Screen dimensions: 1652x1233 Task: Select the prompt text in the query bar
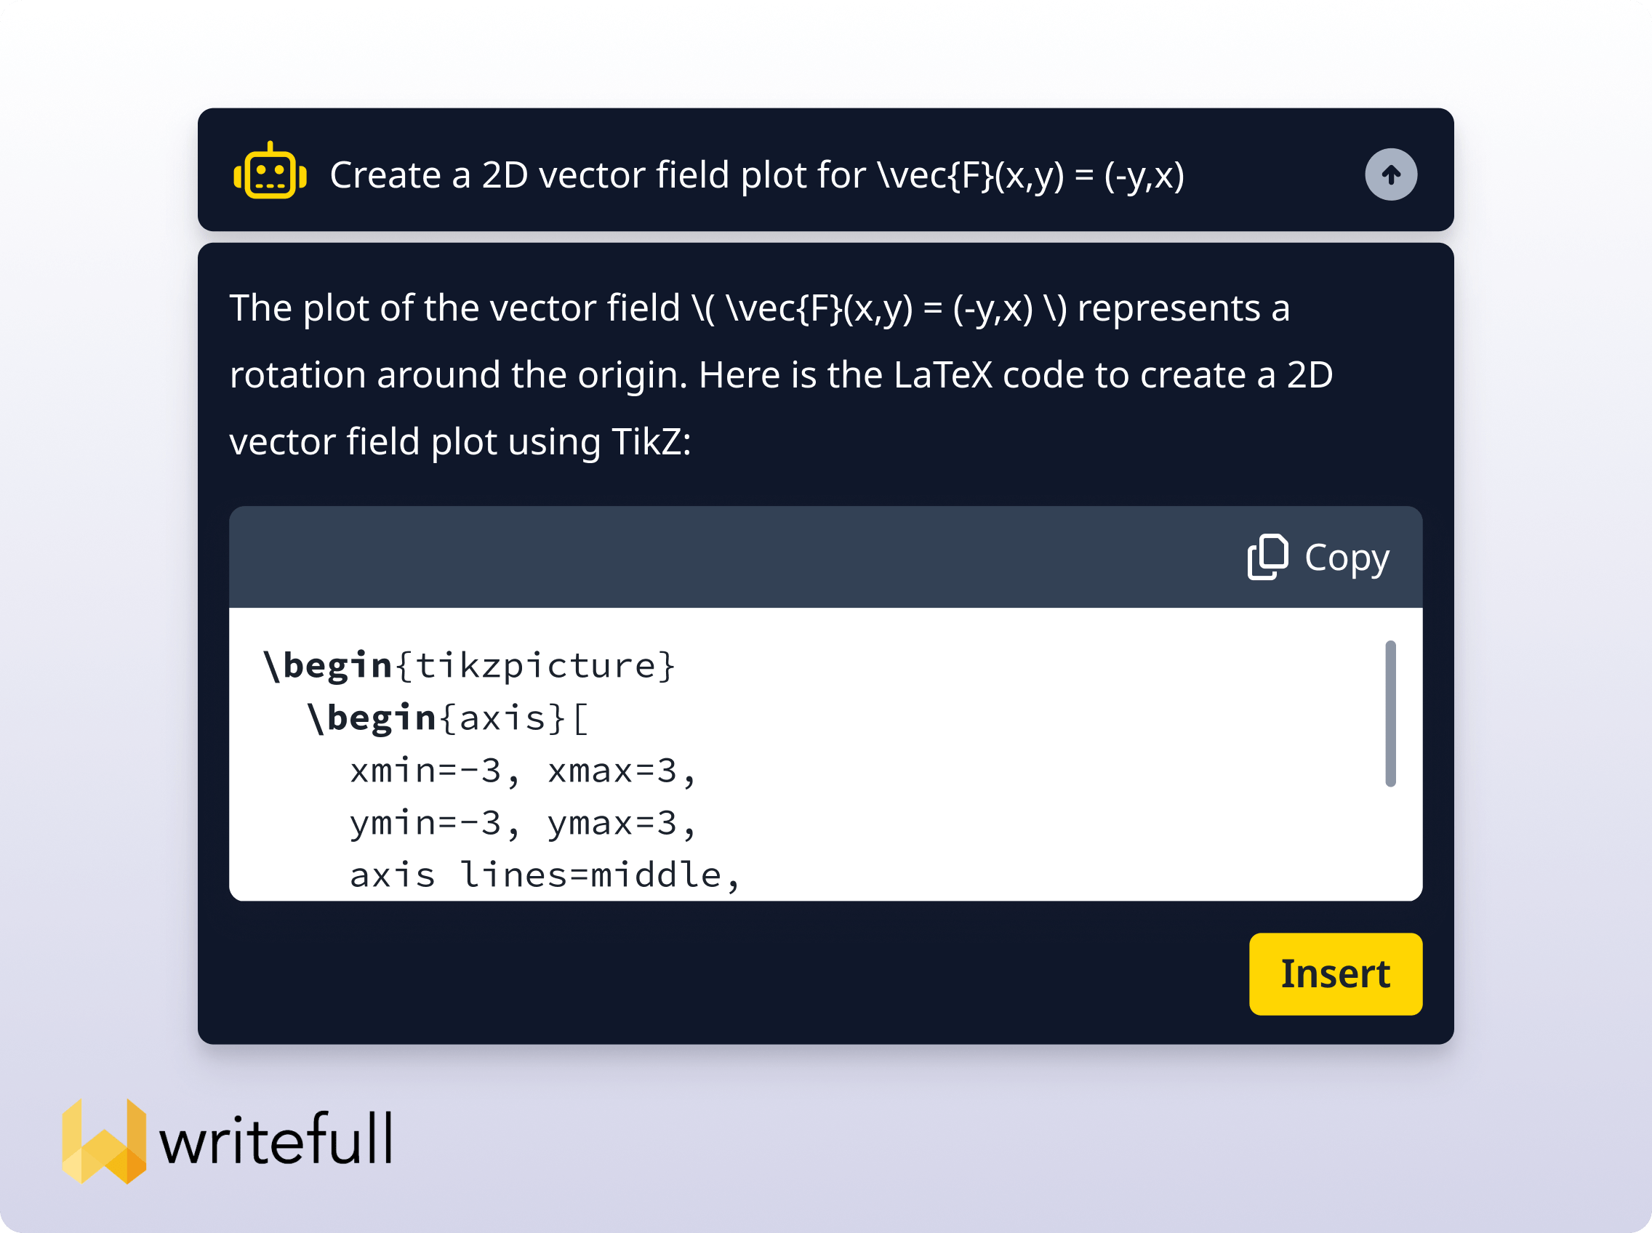(758, 174)
